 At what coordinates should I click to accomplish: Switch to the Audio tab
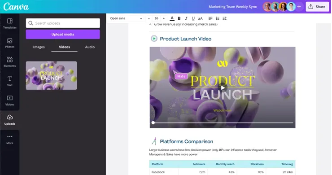[90, 47]
